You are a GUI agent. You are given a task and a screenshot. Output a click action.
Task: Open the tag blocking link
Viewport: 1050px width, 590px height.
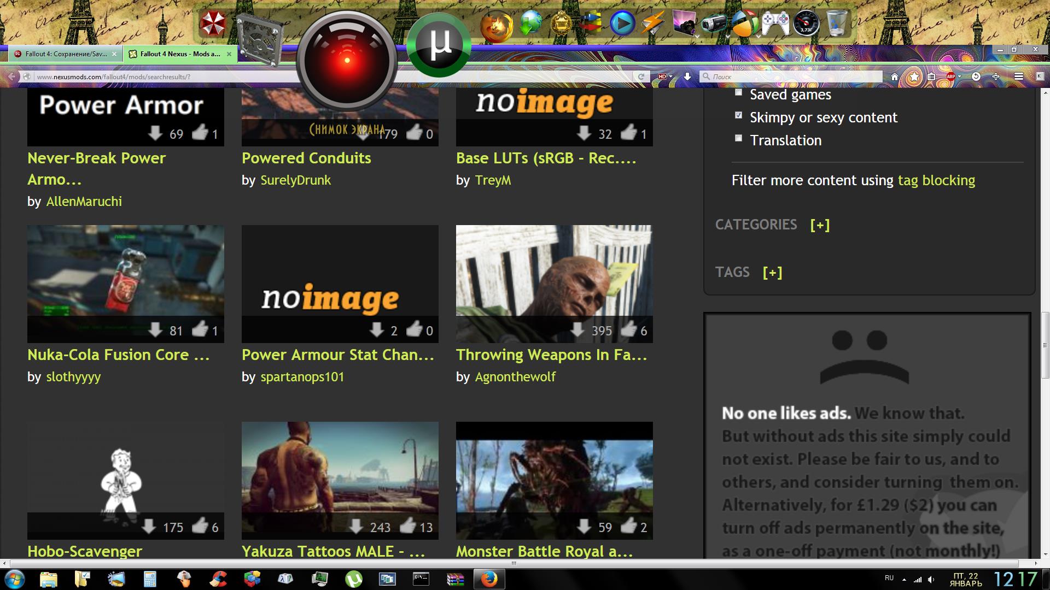coord(936,181)
